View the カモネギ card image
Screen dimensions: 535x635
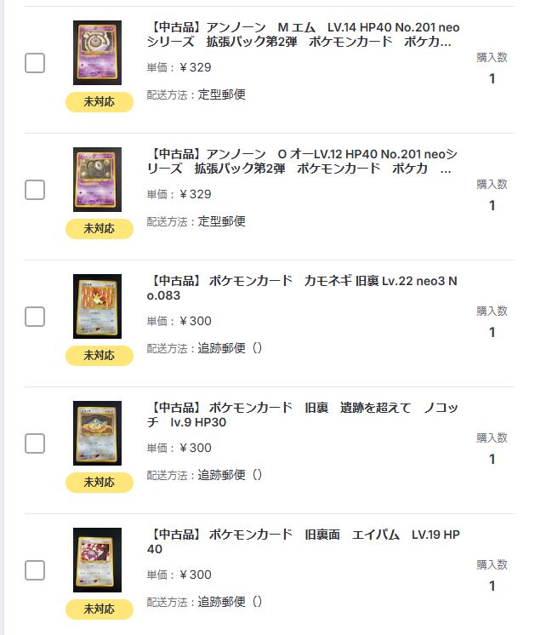[x=97, y=306]
